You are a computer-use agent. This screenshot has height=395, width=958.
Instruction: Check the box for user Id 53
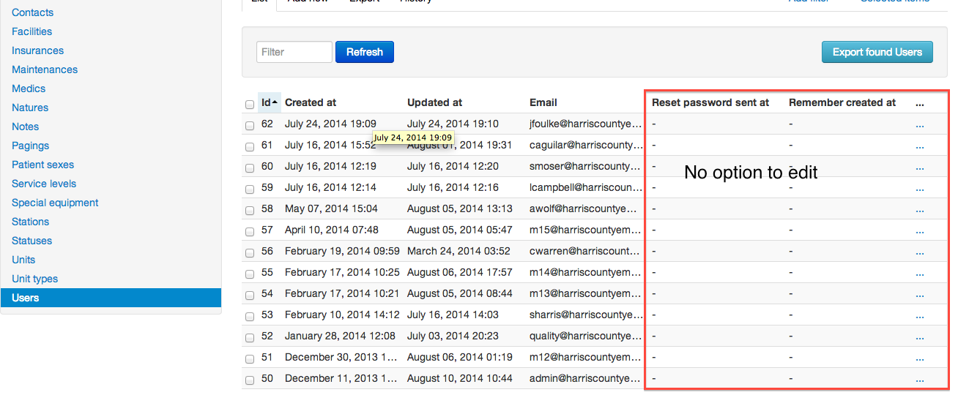250,317
